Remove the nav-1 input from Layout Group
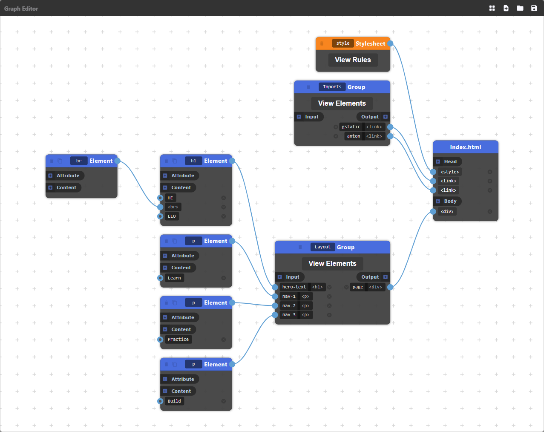 coord(329,296)
